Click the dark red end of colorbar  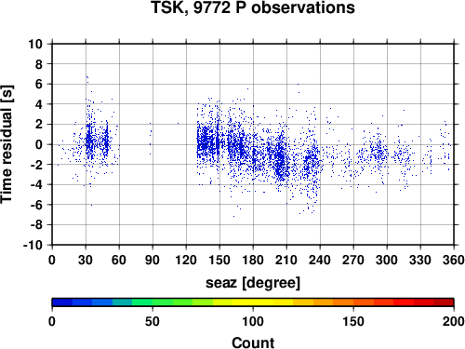click(x=444, y=302)
